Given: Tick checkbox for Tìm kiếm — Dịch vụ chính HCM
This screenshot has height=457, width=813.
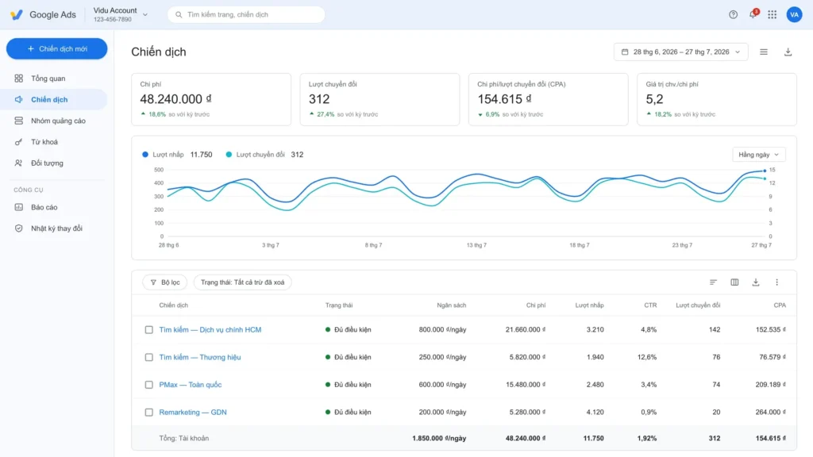Looking at the screenshot, I should click(148, 329).
